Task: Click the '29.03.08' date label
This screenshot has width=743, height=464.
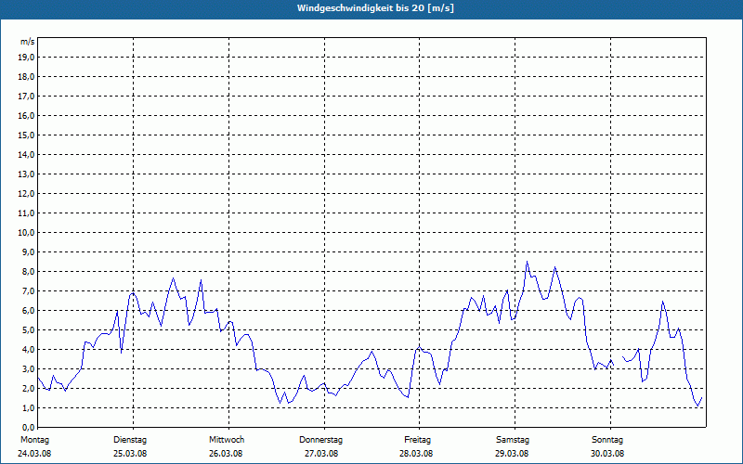Action: click(x=512, y=454)
